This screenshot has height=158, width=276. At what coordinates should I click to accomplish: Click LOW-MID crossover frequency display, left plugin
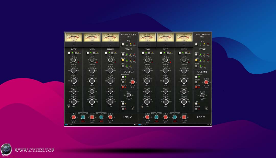[x=83, y=121]
